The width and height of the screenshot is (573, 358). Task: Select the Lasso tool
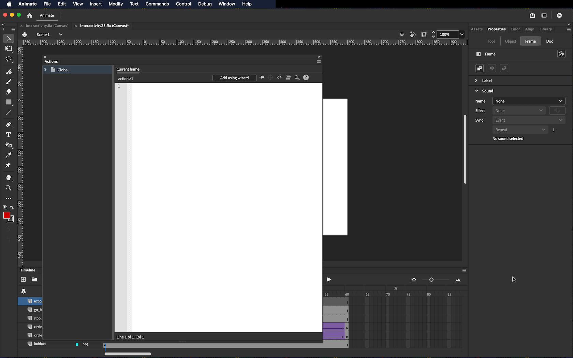9,59
